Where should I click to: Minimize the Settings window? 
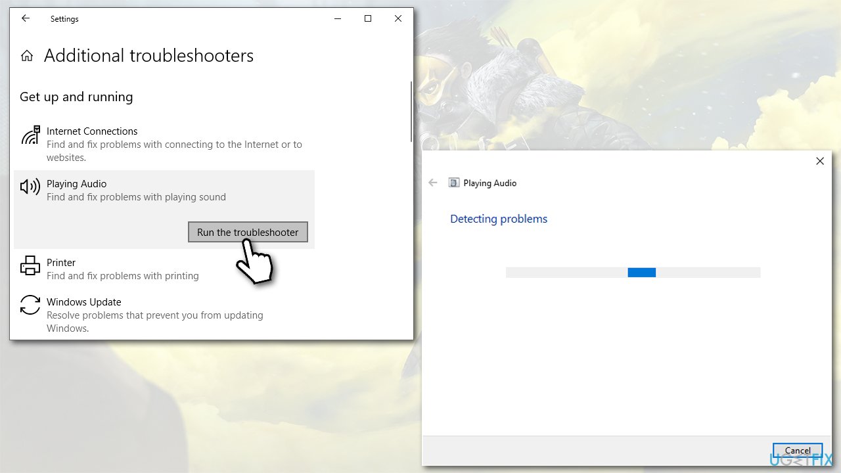[338, 18]
